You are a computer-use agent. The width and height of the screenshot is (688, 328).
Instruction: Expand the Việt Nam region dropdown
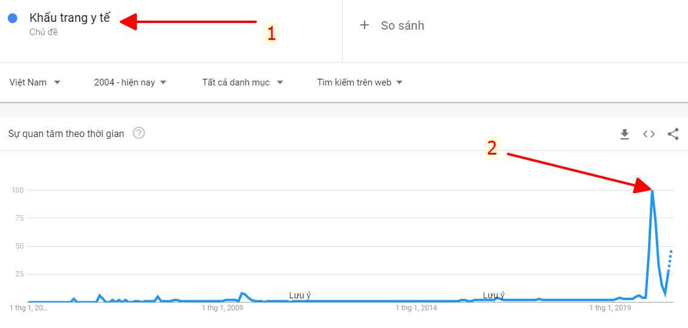pos(35,82)
